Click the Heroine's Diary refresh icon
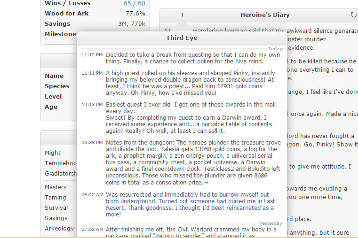 [354, 15]
